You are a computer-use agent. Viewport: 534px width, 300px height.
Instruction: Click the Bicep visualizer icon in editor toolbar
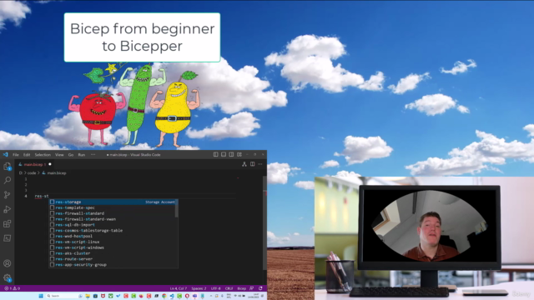pyautogui.click(x=244, y=164)
